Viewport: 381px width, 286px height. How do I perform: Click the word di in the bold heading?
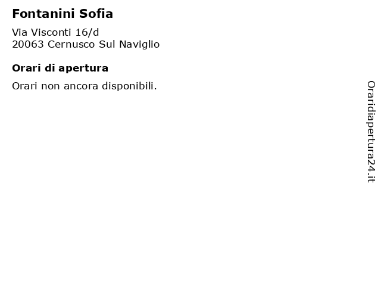(x=49, y=68)
